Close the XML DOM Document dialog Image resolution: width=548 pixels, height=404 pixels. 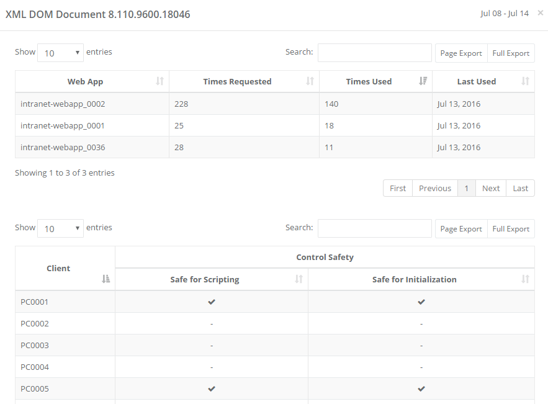coord(540,13)
